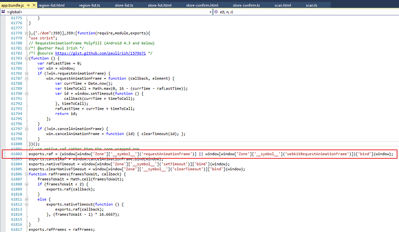Click 'exports.rafFrames = rafFrames;' line
The width and height of the screenshot is (399, 232).
[x=61, y=230]
